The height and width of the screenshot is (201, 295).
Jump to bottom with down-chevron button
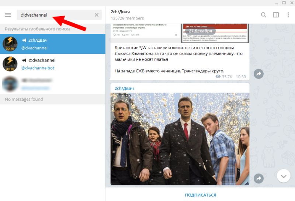tap(284, 176)
